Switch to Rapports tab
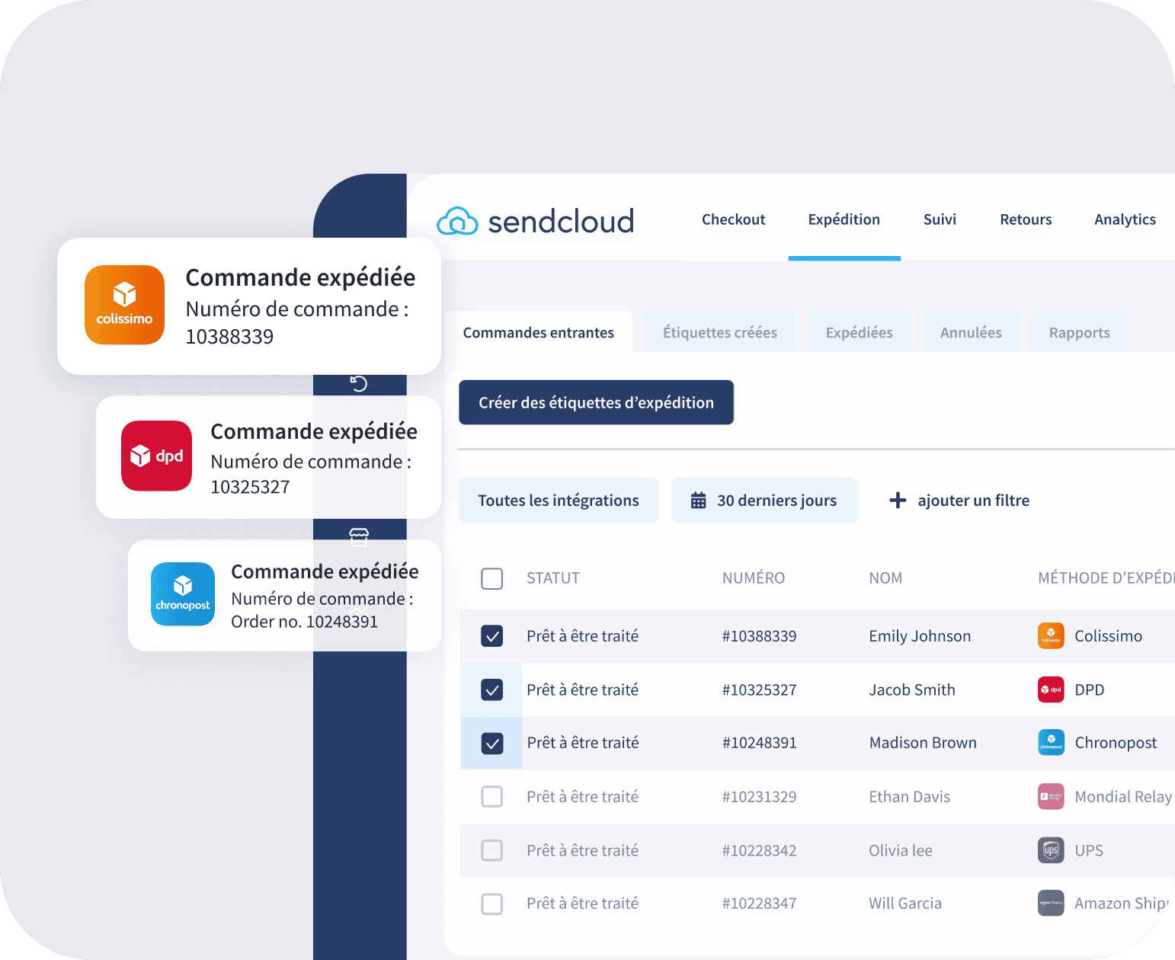 pos(1080,332)
